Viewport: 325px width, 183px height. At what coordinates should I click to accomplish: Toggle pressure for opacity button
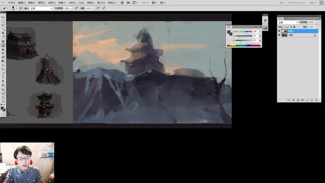(x=77, y=8)
